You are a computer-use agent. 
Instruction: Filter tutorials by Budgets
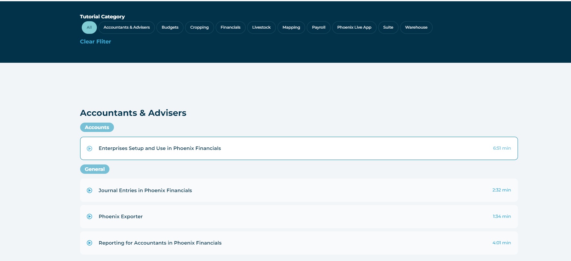coord(170,27)
